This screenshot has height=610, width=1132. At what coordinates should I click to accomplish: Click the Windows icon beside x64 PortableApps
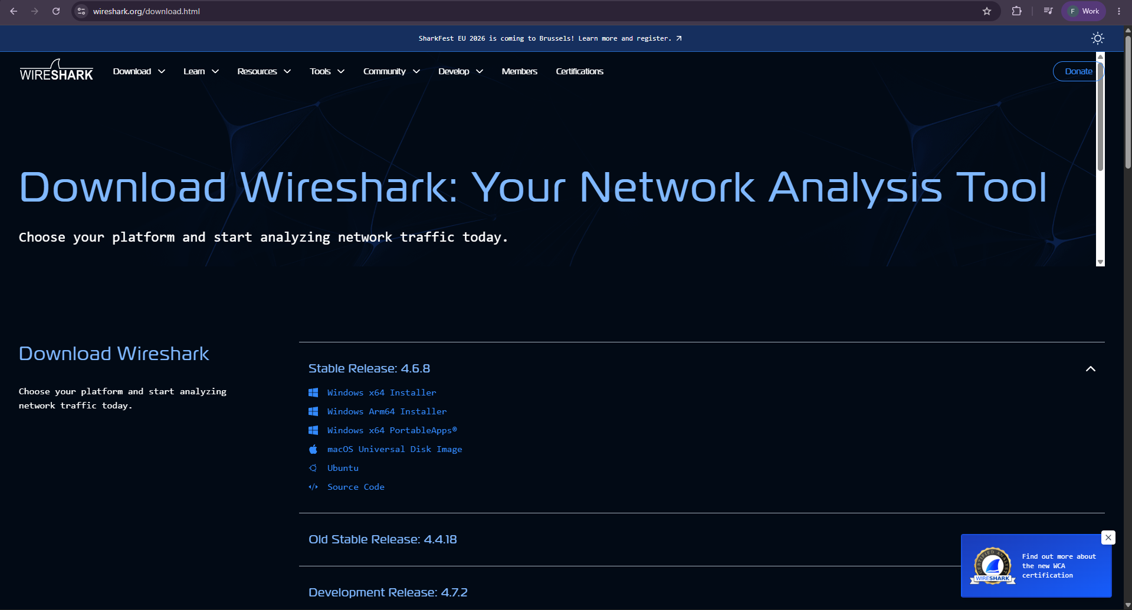pyautogui.click(x=313, y=430)
